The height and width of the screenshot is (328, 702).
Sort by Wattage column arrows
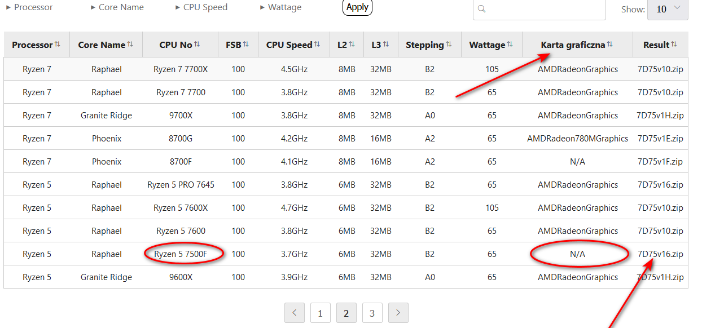510,45
